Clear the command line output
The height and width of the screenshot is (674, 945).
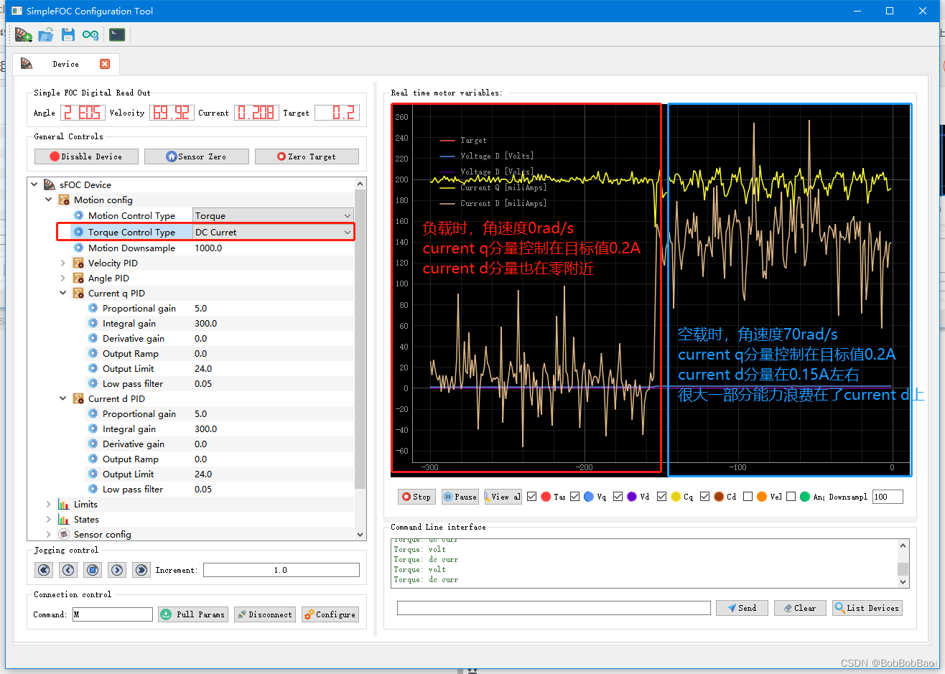(x=800, y=608)
